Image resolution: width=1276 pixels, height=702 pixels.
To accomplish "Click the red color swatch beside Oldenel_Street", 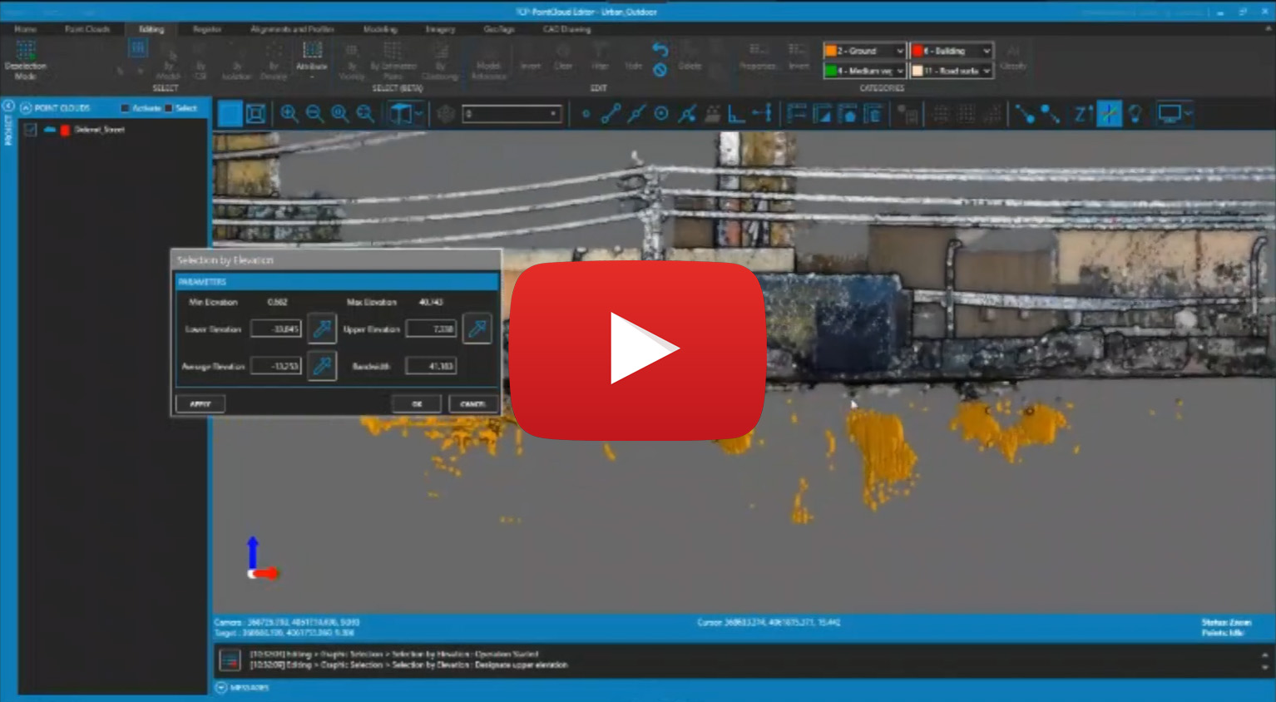I will (64, 129).
